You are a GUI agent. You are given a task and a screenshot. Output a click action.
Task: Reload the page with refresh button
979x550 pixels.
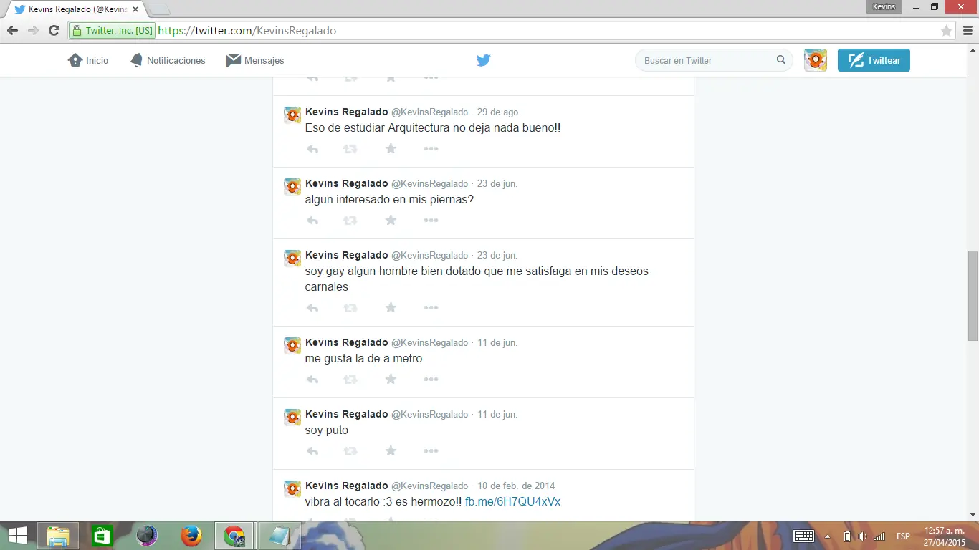[54, 31]
